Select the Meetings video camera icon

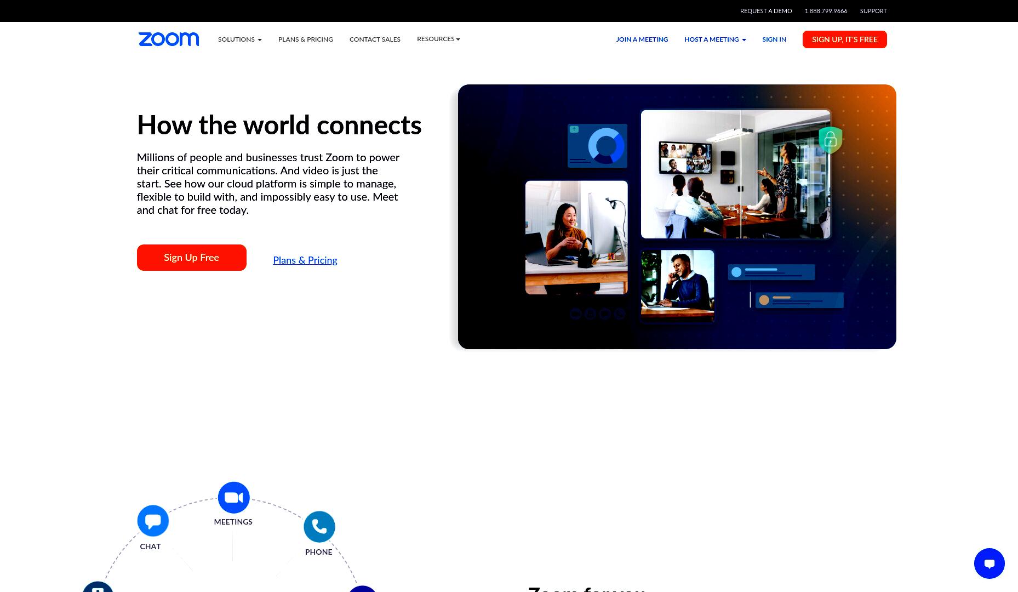234,498
